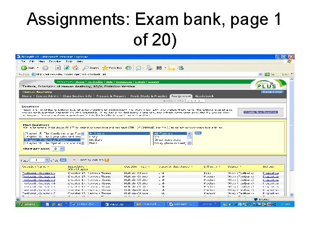Click the Go button beside source list
This screenshot has width=310, height=232.
(198, 133)
